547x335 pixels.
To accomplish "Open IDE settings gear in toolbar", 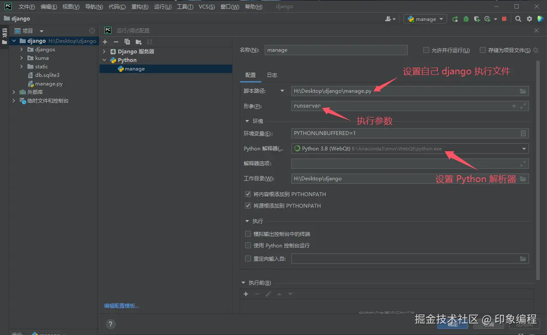I will 529,19.
